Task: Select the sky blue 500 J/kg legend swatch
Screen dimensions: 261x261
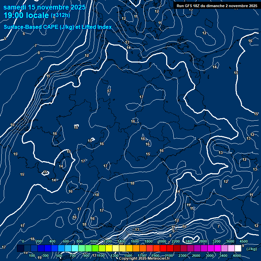Action: click(61, 248)
